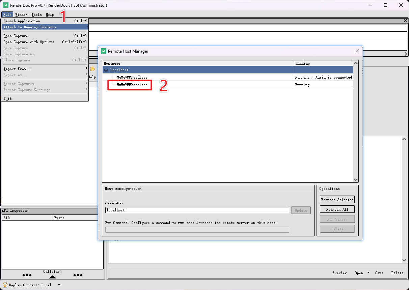Viewport: 409px width, 290px height.
Task: Click the Save capture button
Action: pyautogui.click(x=379, y=273)
